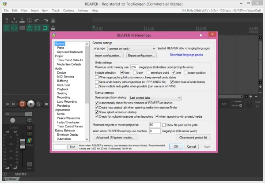Click the Open project upload-arrow icon

(x=14, y=20)
